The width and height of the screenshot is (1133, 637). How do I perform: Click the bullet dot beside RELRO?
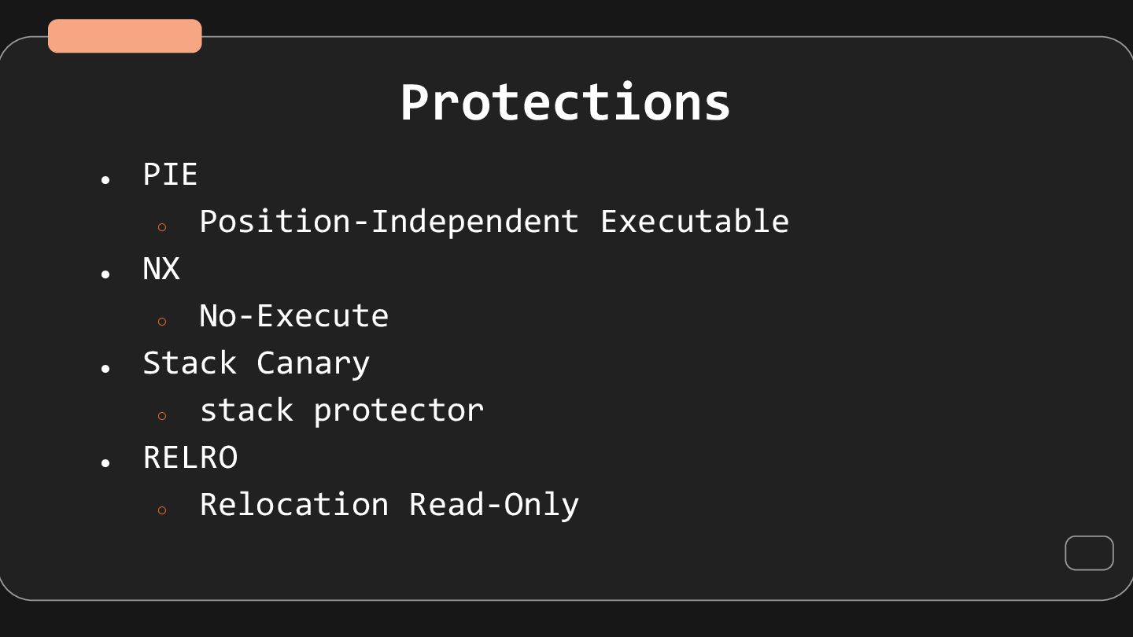105,463
